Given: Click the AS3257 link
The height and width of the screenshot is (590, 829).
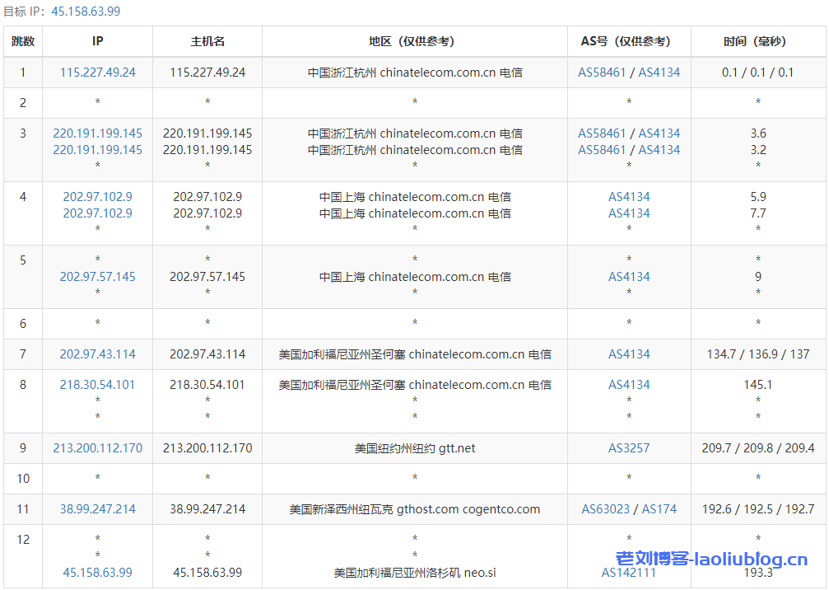Looking at the screenshot, I should pyautogui.click(x=629, y=448).
